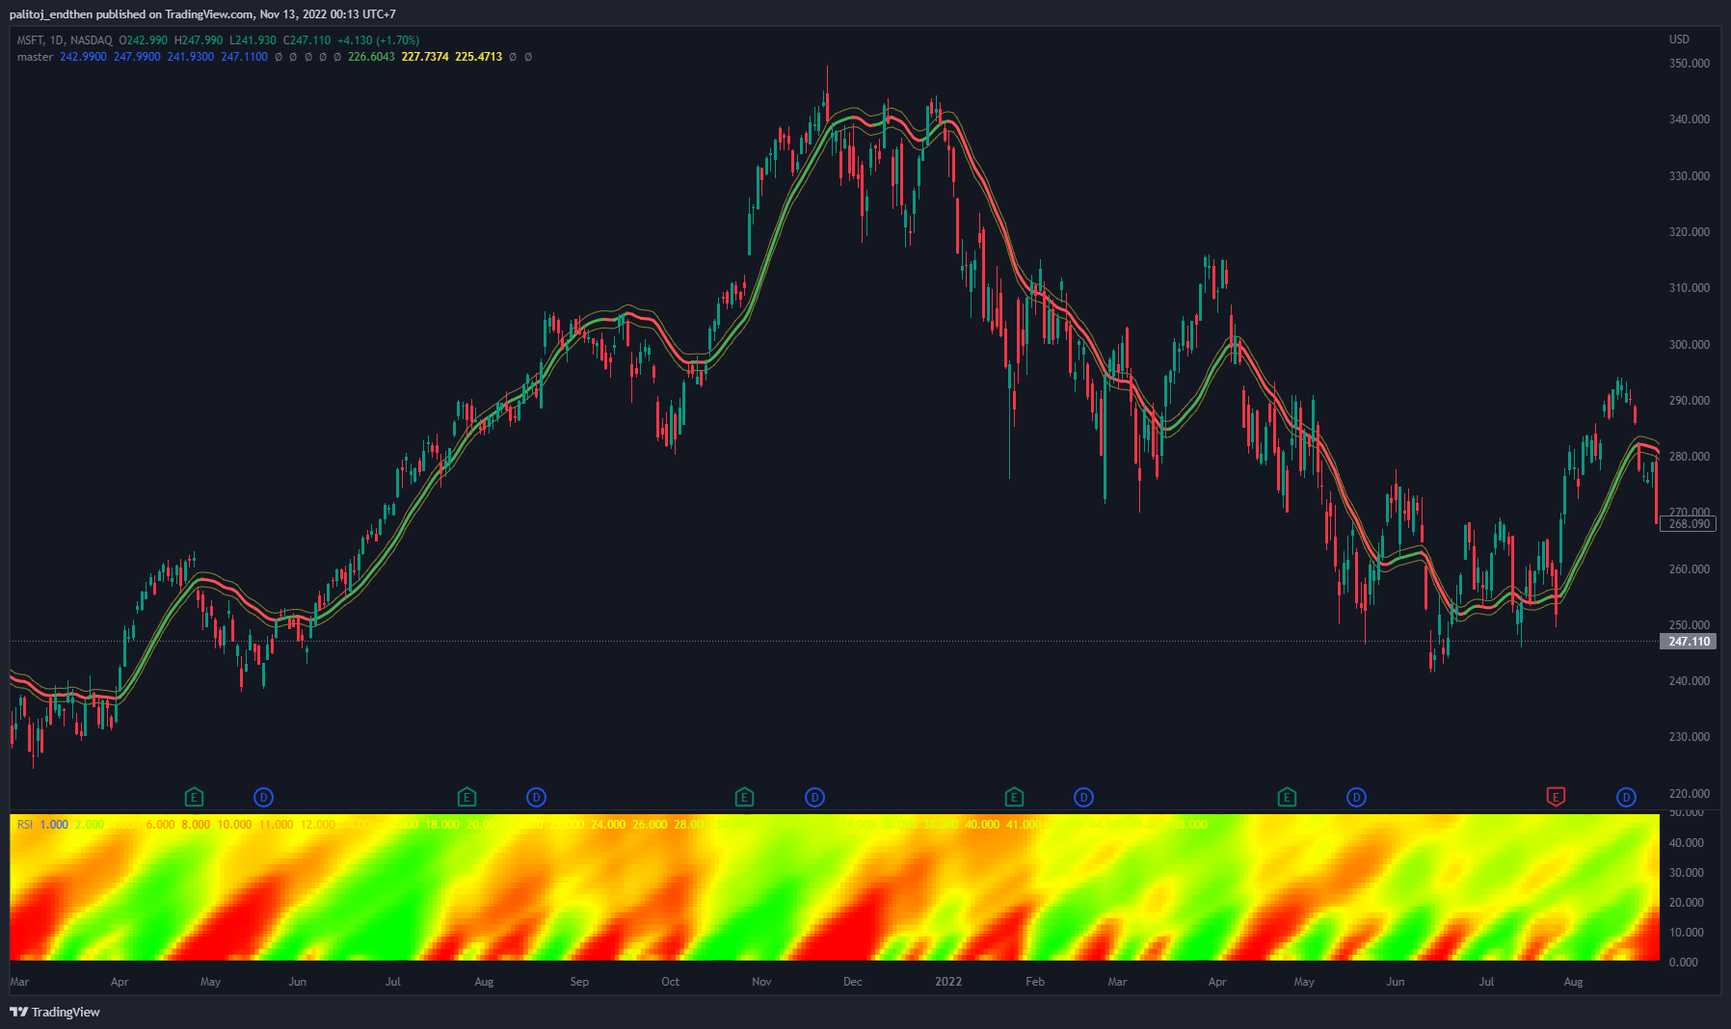Click the earnings E marker before Feb 2022
1731x1029 pixels.
pos(1014,797)
